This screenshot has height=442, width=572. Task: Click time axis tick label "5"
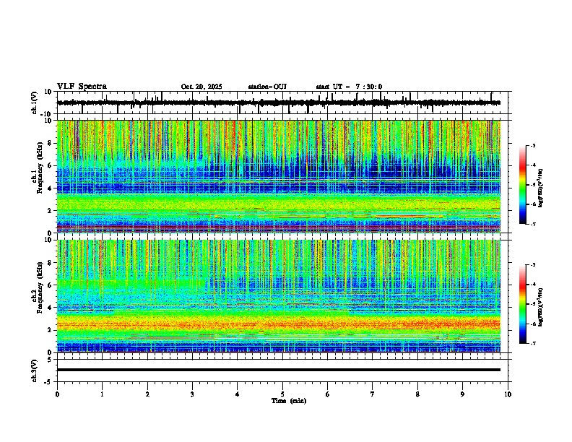282,394
